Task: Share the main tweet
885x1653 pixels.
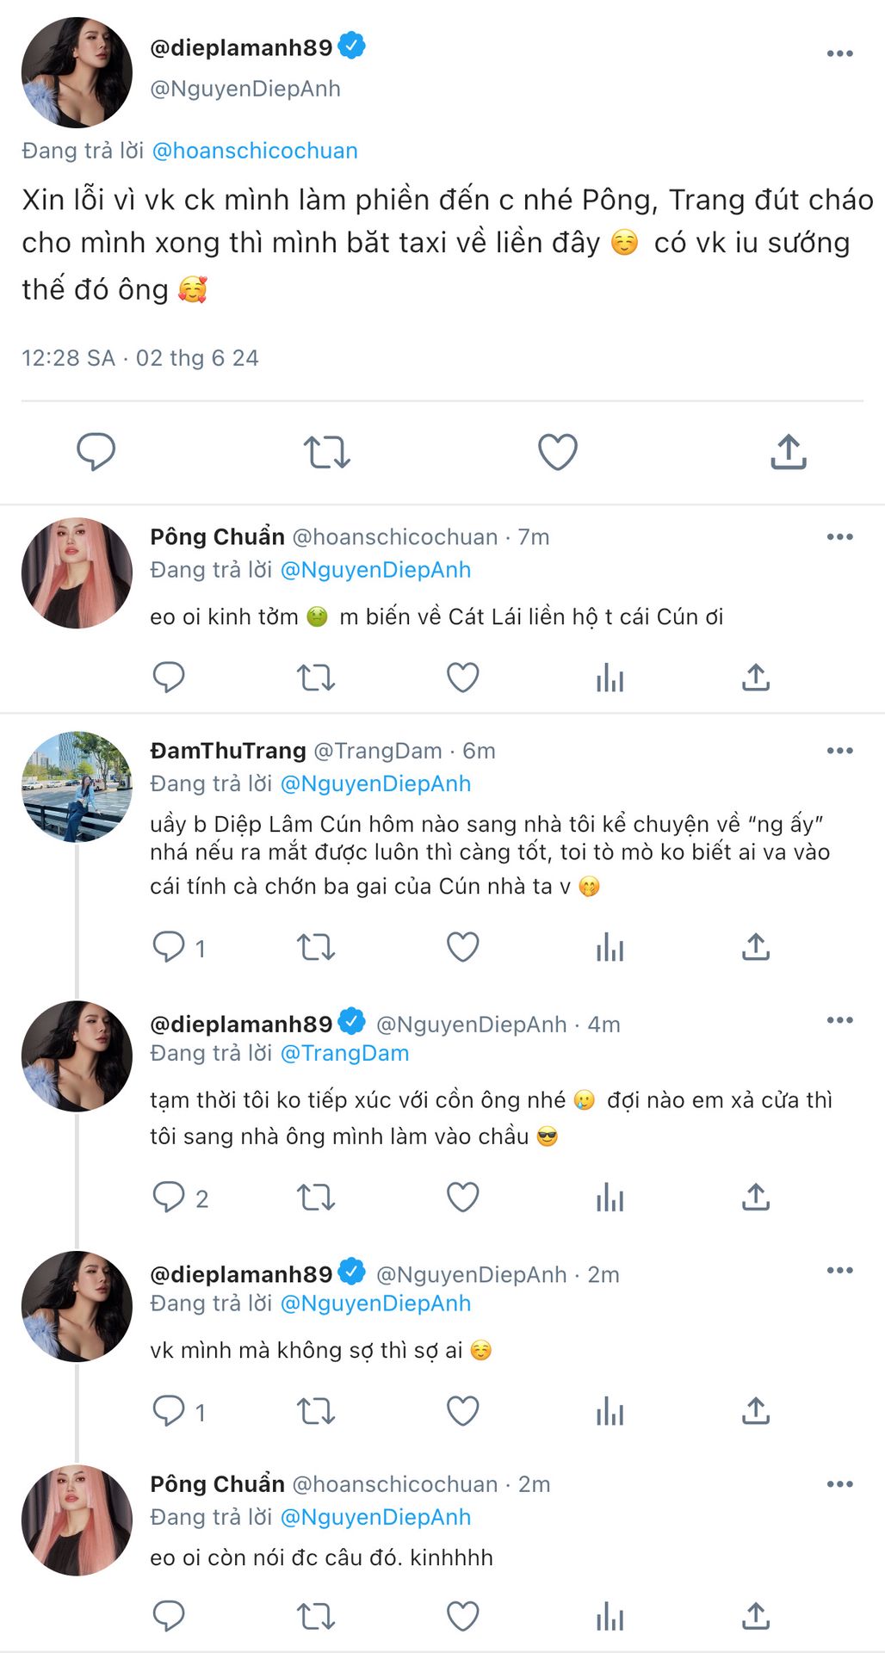Action: tap(788, 452)
